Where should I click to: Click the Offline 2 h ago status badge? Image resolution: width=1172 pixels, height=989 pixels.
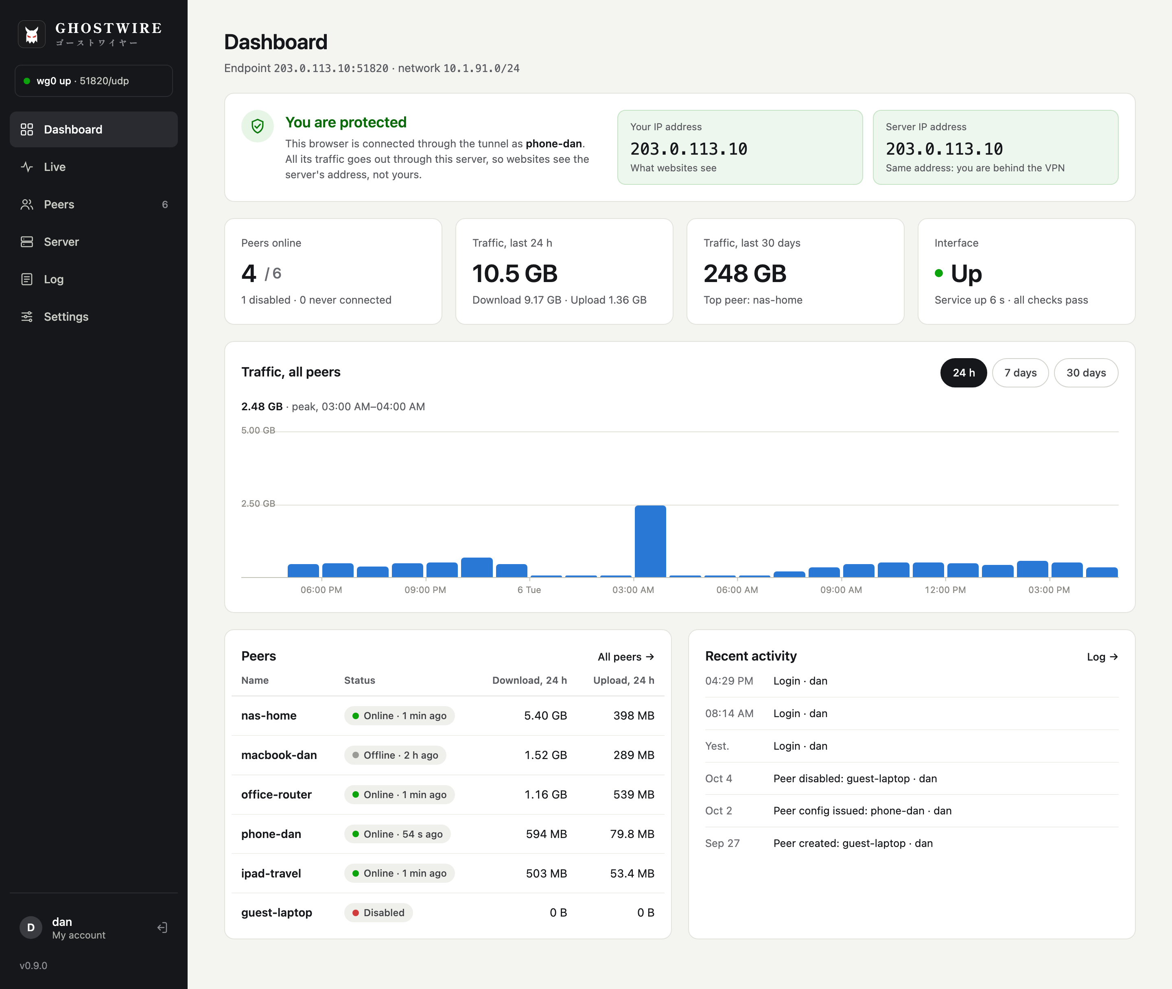(x=395, y=755)
